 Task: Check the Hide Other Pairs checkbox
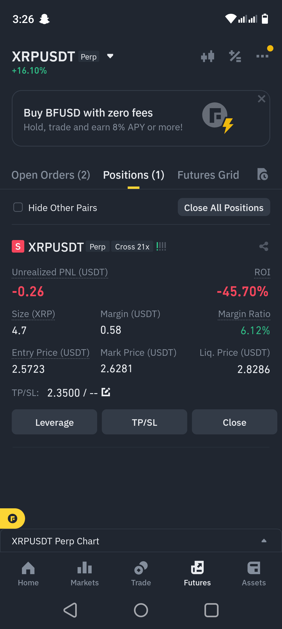coord(18,207)
